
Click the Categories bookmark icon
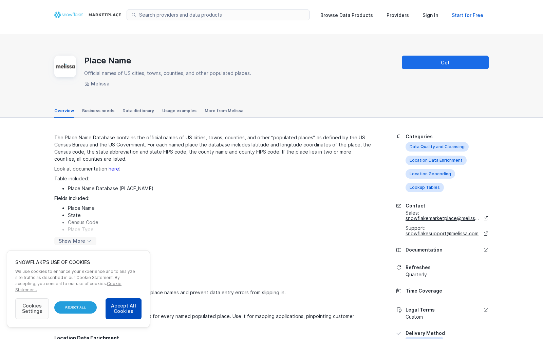click(x=399, y=137)
